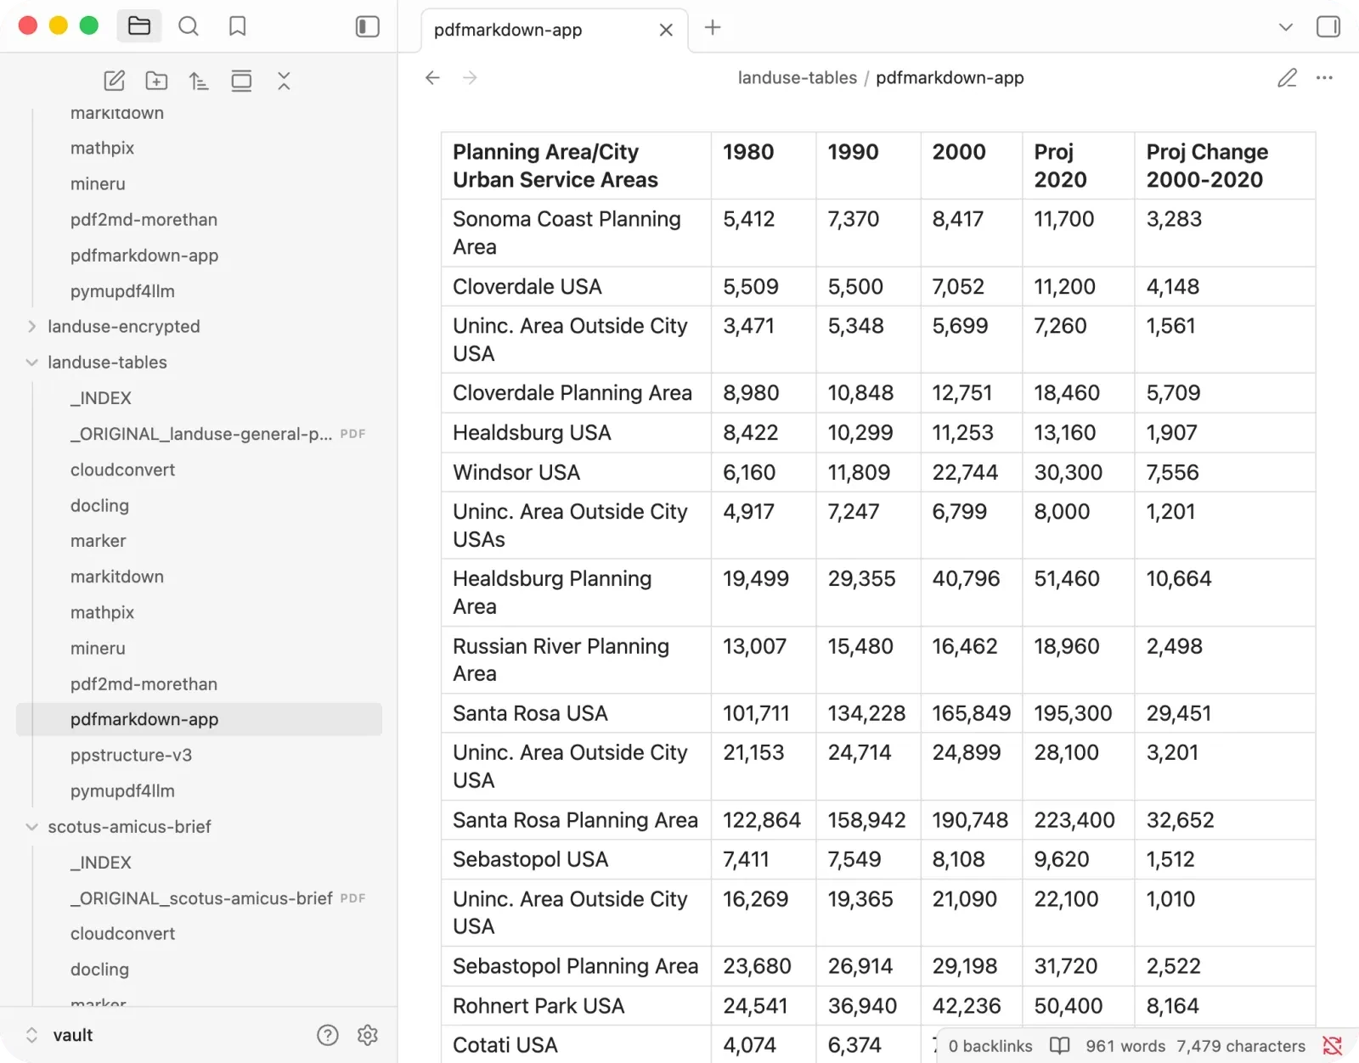
Task: Open the selected pdfmarkdown-app note in landuse-tables
Action: 200,719
